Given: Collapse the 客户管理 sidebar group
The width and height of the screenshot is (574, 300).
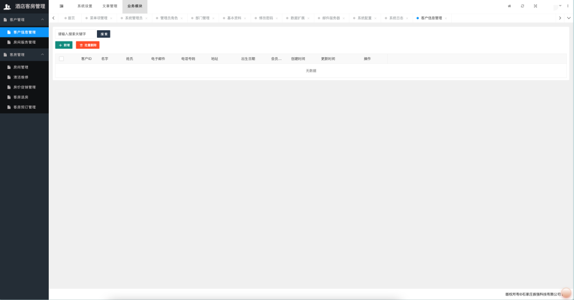Looking at the screenshot, I should pyautogui.click(x=43, y=20).
